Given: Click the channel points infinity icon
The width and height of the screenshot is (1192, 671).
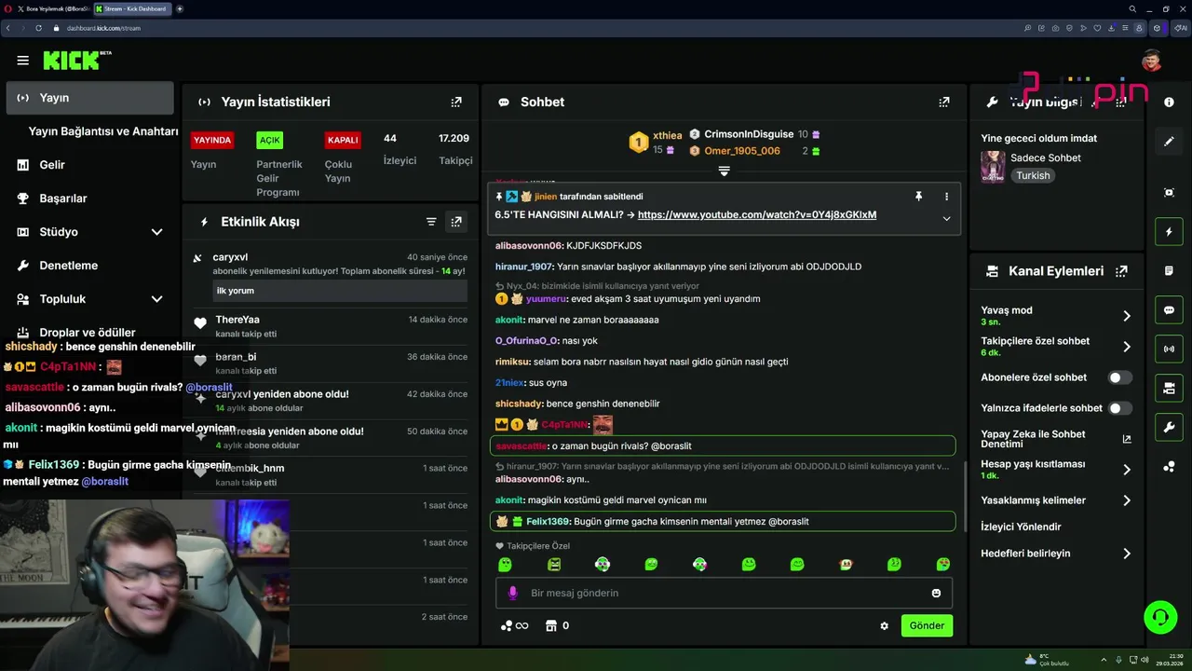Looking at the screenshot, I should click(x=514, y=625).
